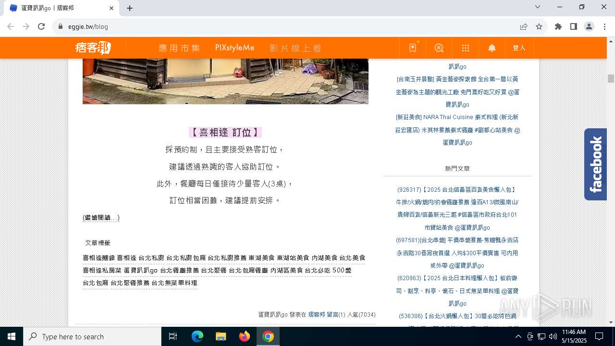This screenshot has height=346, width=615.
Task: Open the 台北無菜單料理 tag
Action: click(x=174, y=283)
